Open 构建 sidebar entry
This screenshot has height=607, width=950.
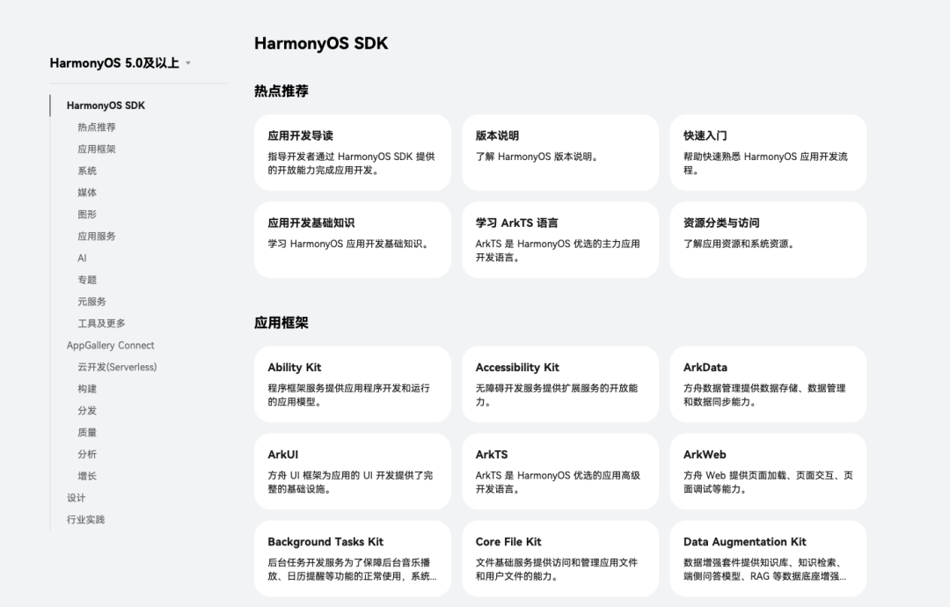click(x=86, y=389)
